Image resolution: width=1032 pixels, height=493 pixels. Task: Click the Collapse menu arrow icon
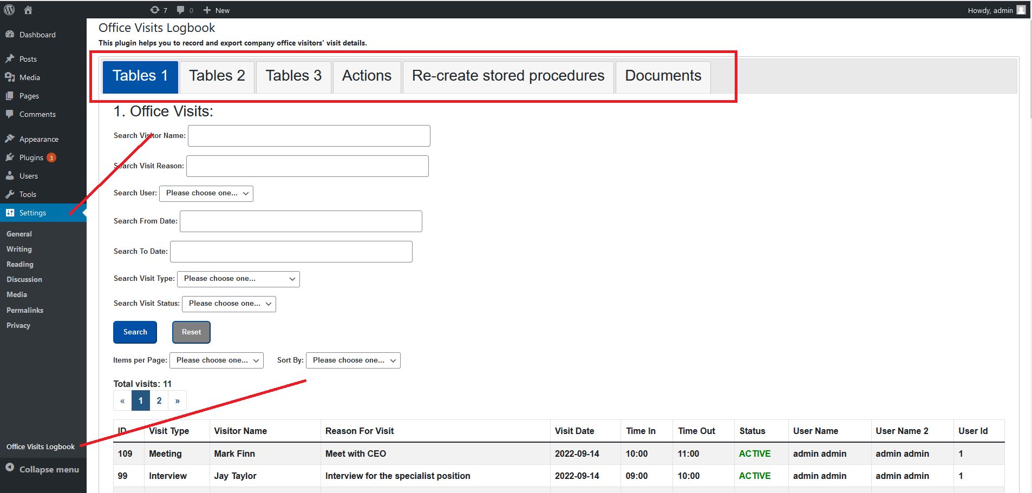click(10, 468)
